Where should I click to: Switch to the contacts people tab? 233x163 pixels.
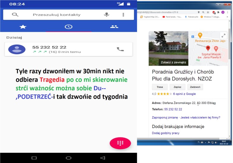tap(114, 27)
